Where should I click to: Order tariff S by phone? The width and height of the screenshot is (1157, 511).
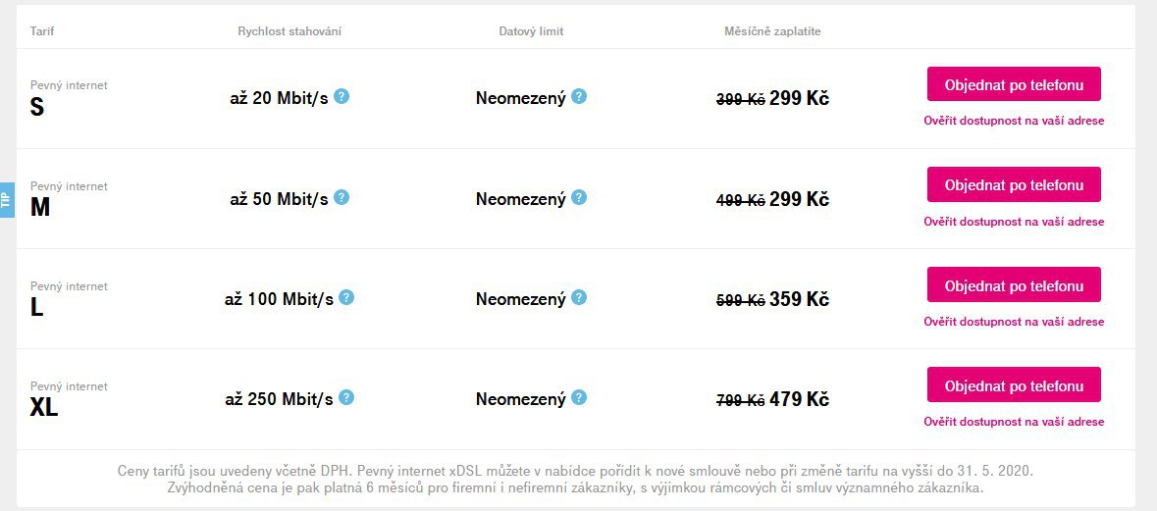point(1014,84)
